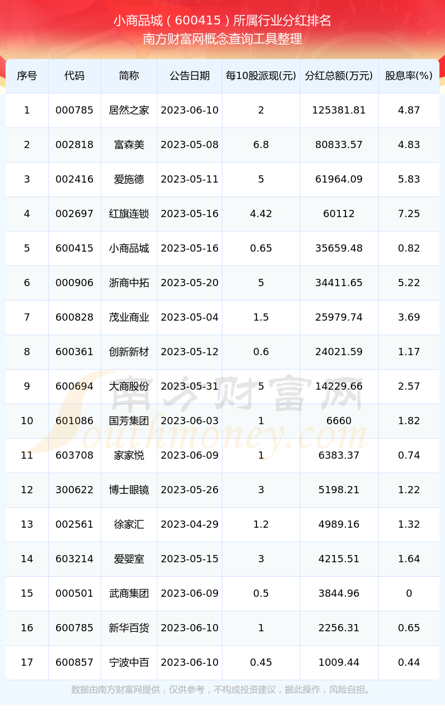Click the 序号 column header
This screenshot has width=445, height=717.
coord(27,76)
